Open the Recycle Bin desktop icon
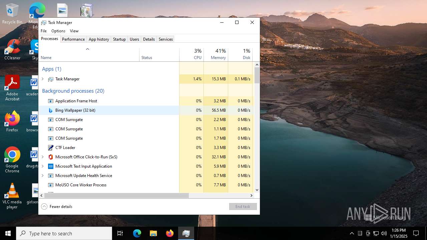 coord(12,14)
